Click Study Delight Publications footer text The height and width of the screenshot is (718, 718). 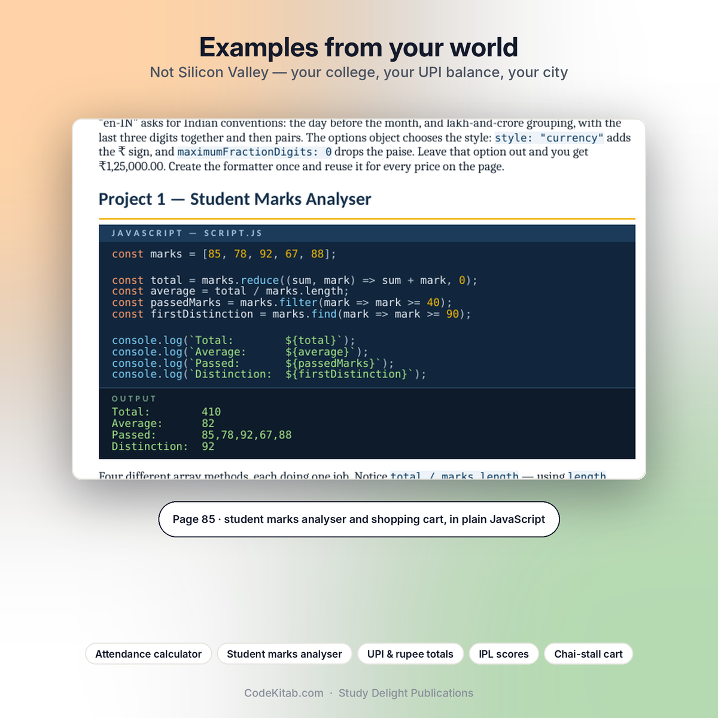click(406, 693)
